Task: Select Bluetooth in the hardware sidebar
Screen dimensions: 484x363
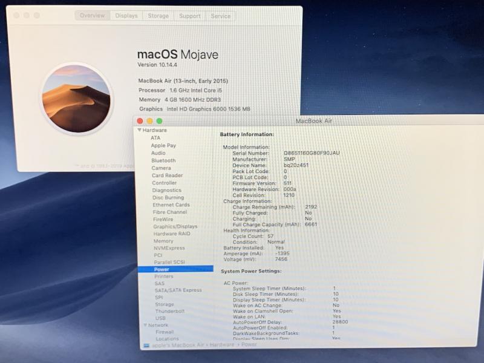Action: coord(163,161)
